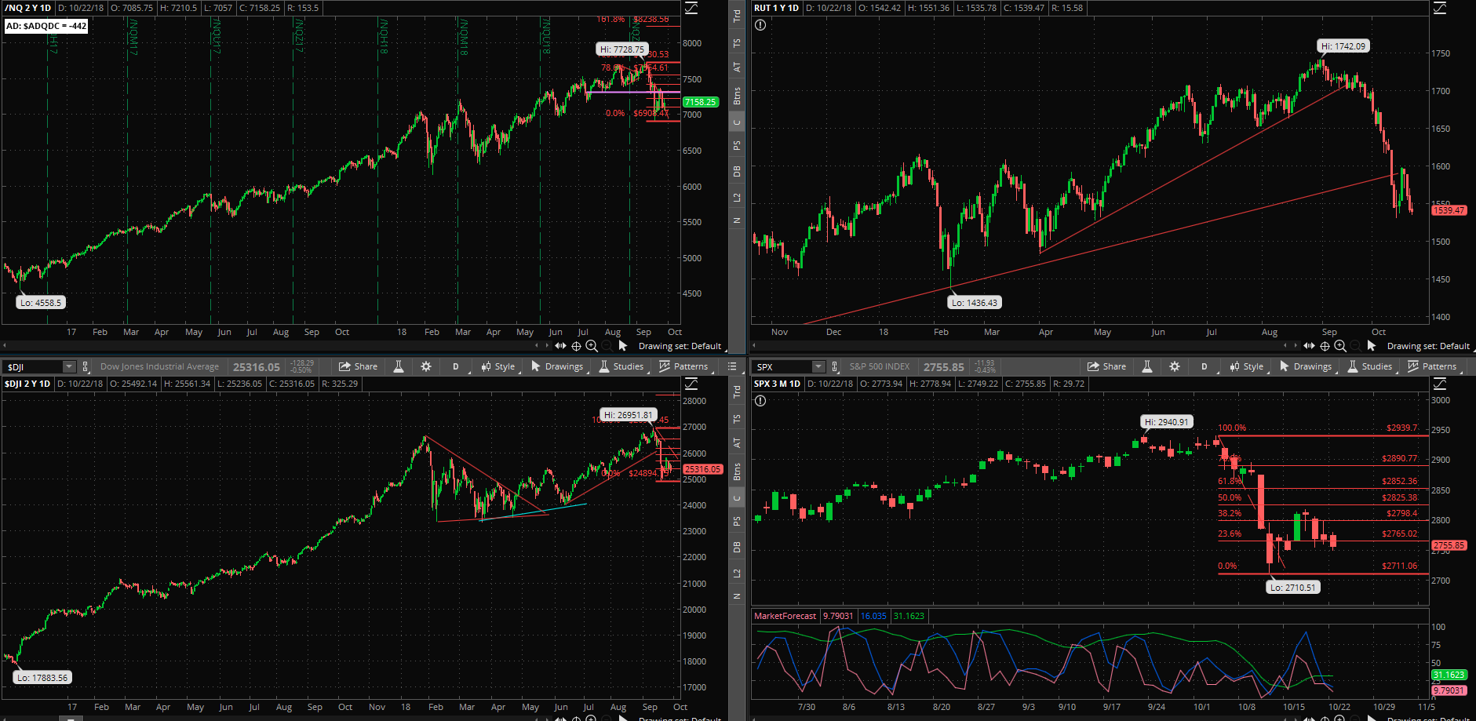Open the D timeframe selector on SPX chart

(1204, 366)
